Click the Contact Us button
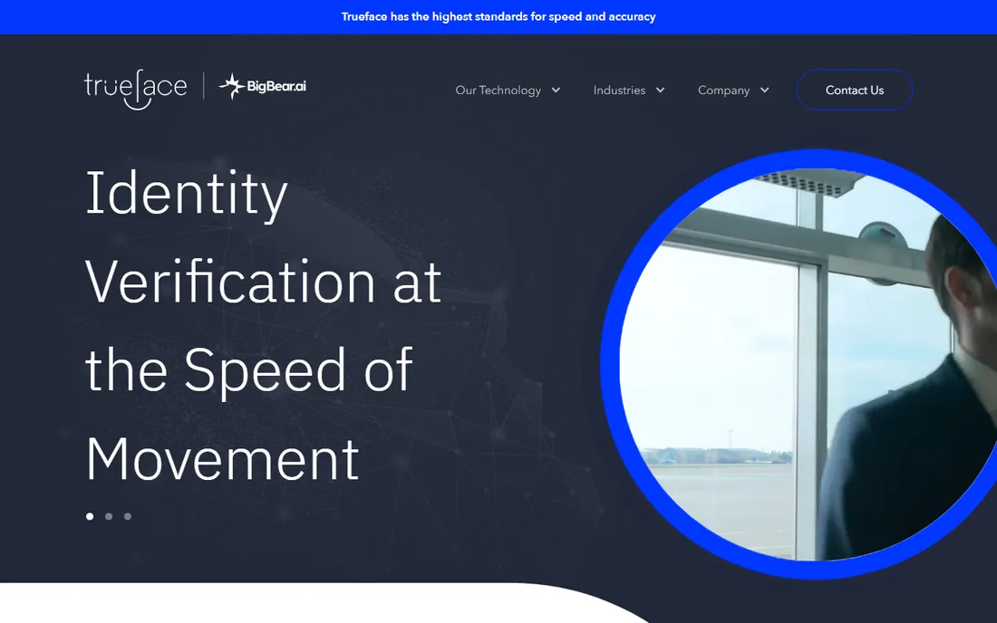 [855, 91]
